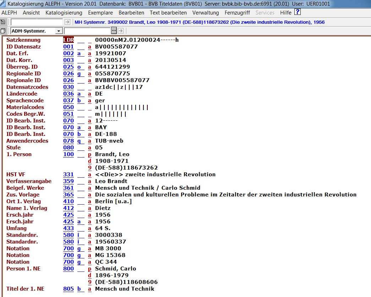Image resolution: width=371 pixels, height=297 pixels.
Task: Click the MARC application icon in title bar
Action: pos(3,4)
